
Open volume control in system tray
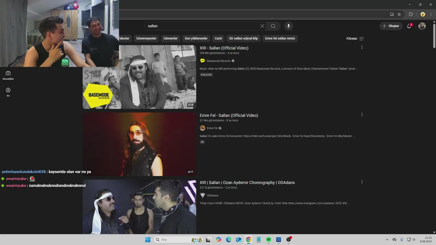pos(414,240)
